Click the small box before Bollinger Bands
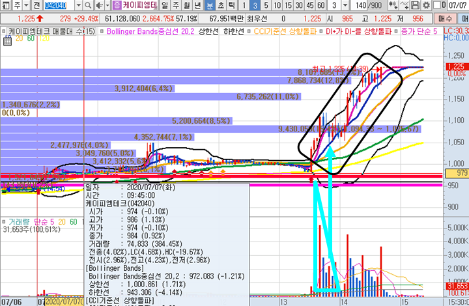Image resolution: width=469 pixels, height=306 pixels. click(x=102, y=31)
